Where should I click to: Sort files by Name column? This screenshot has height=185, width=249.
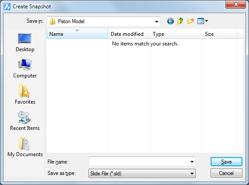click(x=77, y=34)
